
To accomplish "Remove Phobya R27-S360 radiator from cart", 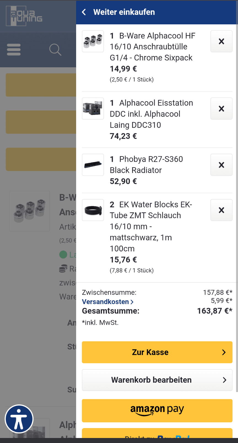I will coord(221,165).
